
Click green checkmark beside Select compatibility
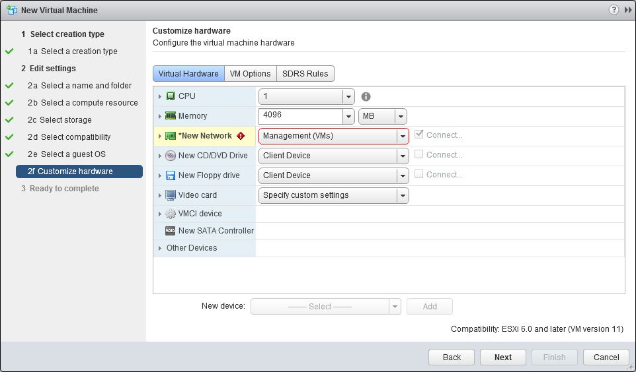[9, 137]
